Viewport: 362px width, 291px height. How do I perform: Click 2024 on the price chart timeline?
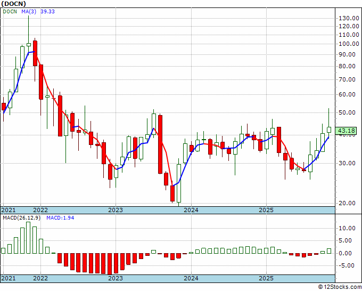(x=191, y=211)
